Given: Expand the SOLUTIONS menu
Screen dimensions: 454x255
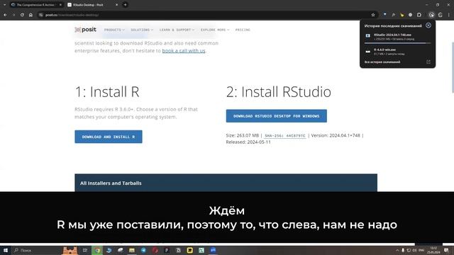Looking at the screenshot, I should click(142, 30).
